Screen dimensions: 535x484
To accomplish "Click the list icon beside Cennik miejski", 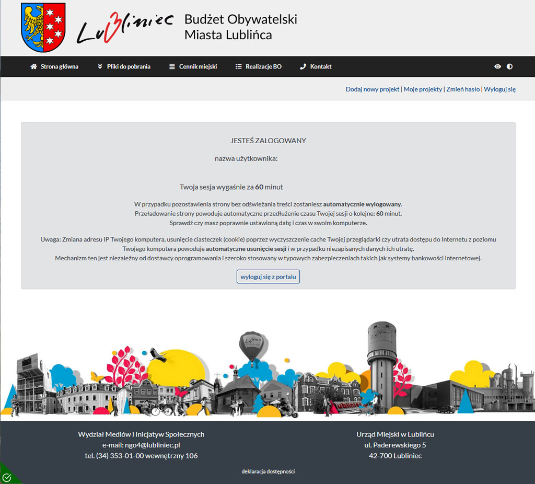I will (x=172, y=67).
